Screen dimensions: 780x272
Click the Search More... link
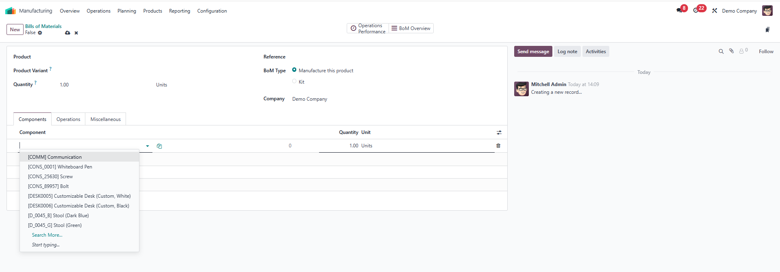click(x=47, y=235)
